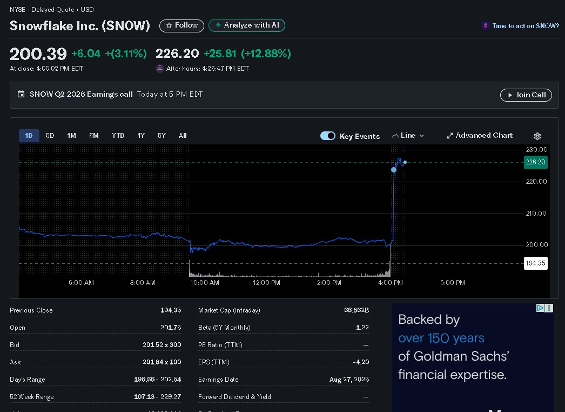The height and width of the screenshot is (412, 565).
Task: Open SNOW Q2 2026 Earnings call text
Action: [81, 94]
